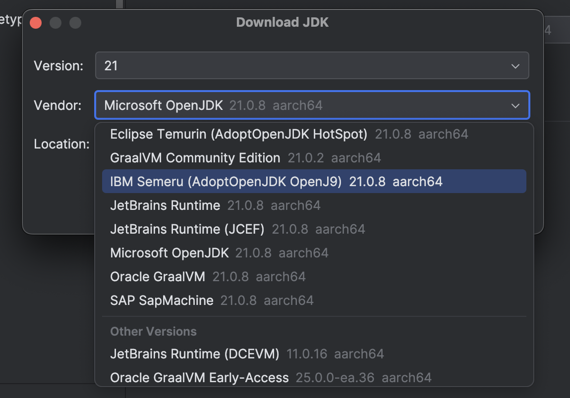Select JetBrains Runtime 21.0.8 entry
The height and width of the screenshot is (398, 570).
coord(314,205)
